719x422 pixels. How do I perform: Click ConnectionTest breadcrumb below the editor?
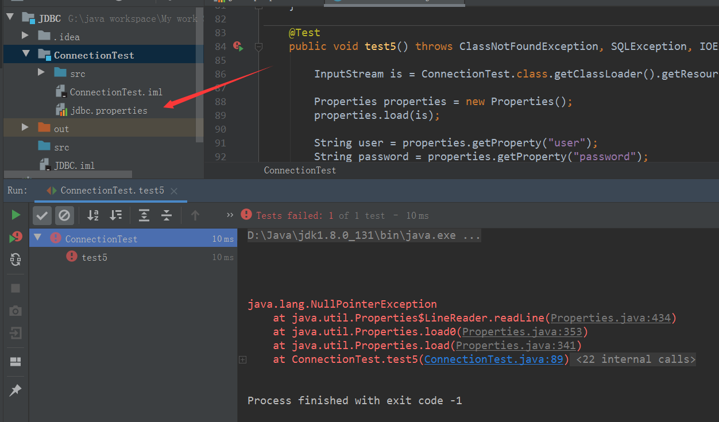300,171
